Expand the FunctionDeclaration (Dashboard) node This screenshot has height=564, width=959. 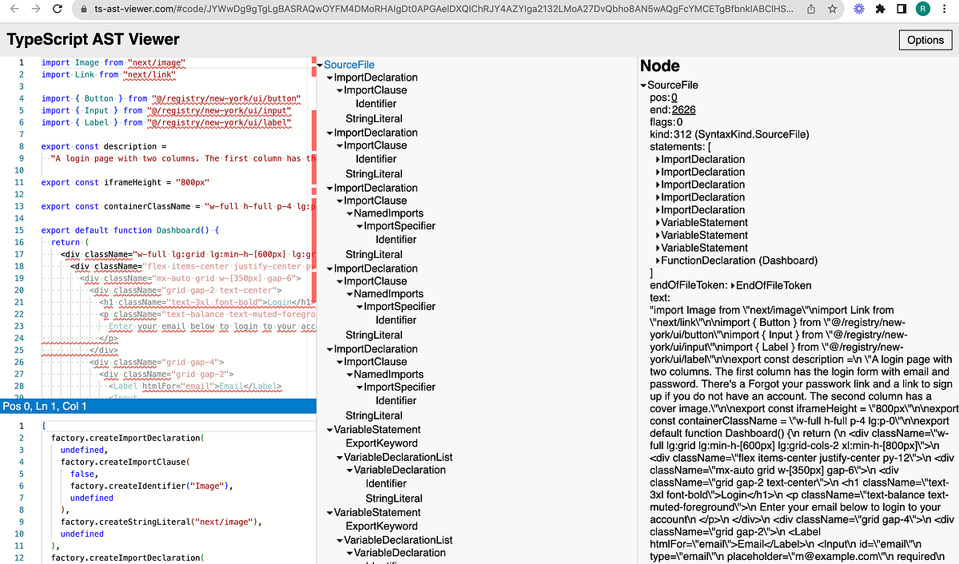(656, 259)
